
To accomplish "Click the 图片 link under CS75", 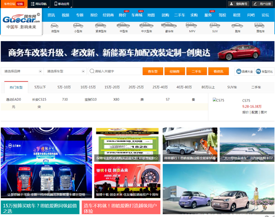I will [264, 112].
